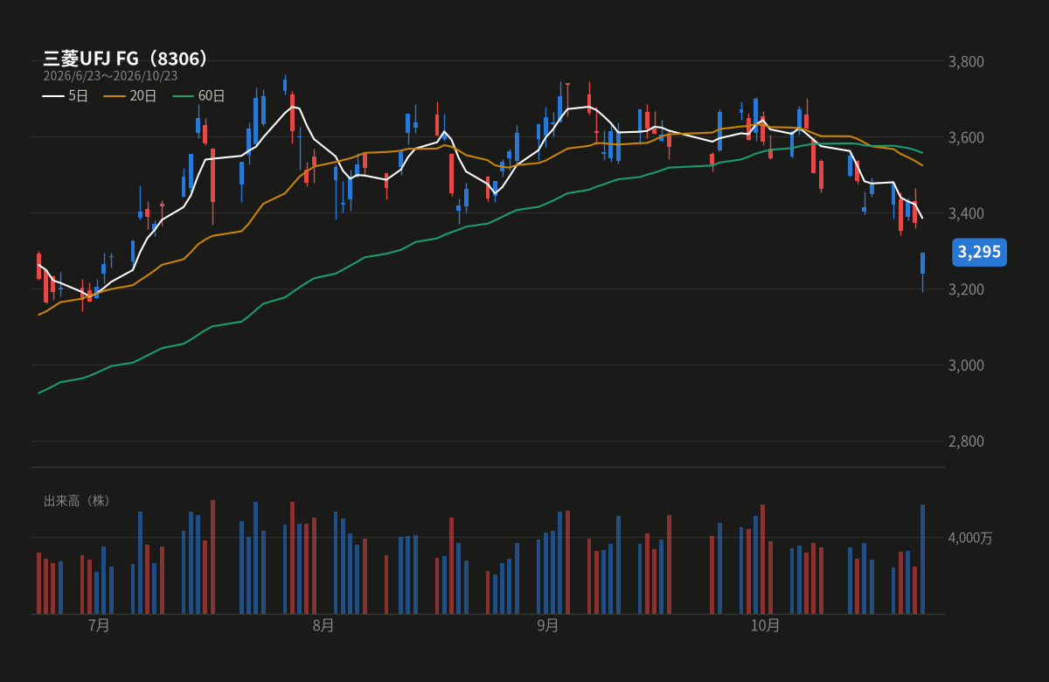The width and height of the screenshot is (1049, 682).
Task: Toggle the 20日 moving average legend
Action: (130, 95)
